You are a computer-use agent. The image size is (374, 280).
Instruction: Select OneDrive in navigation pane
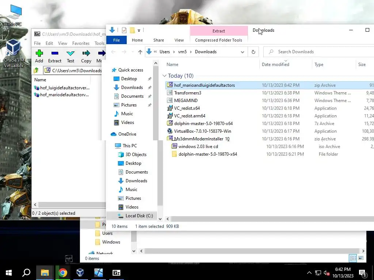coord(127,134)
